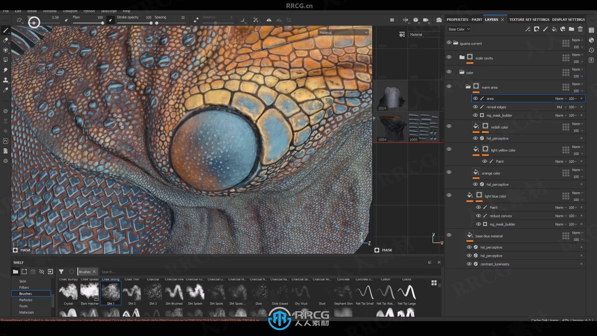Screen dimensions: 597x336
Task: Select the Materials shelf category
Action: [26, 312]
